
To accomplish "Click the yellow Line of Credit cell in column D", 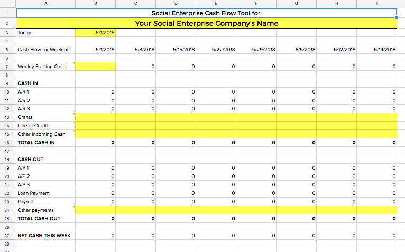I will [x=176, y=126].
